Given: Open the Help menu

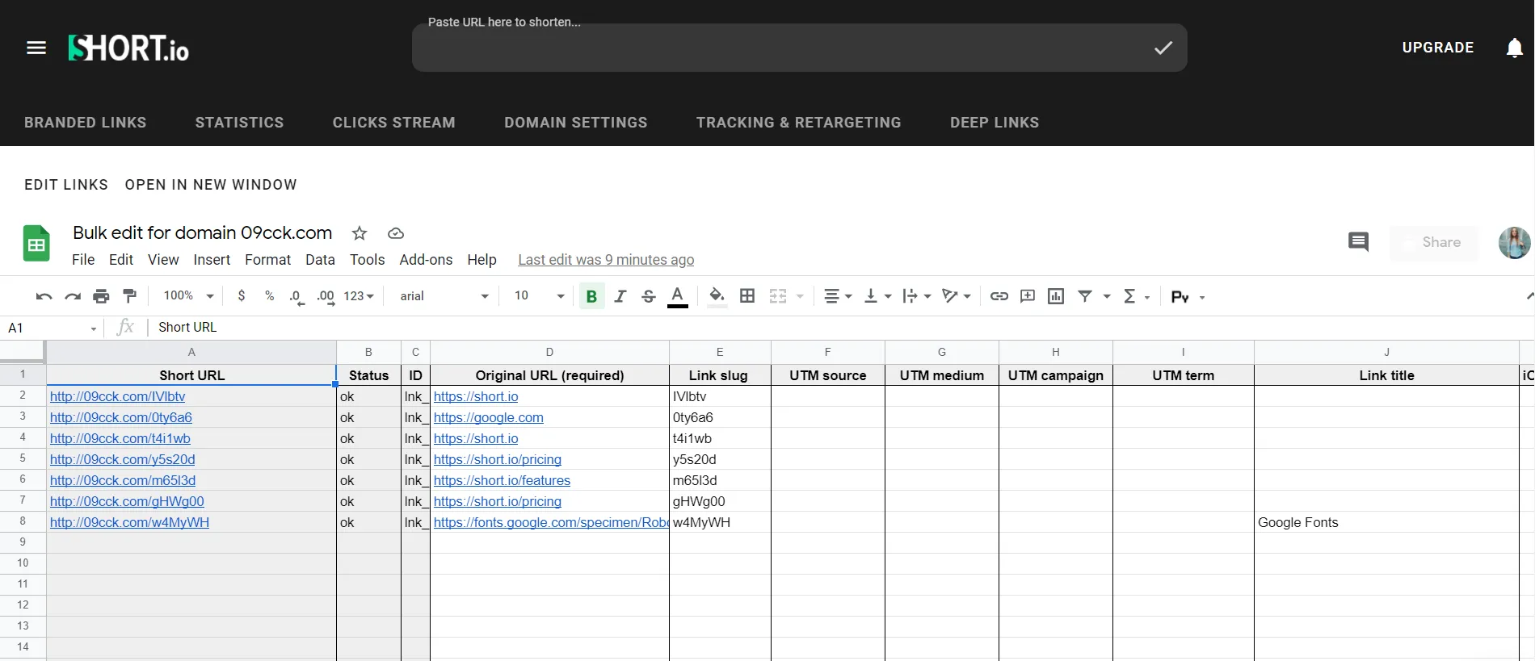Looking at the screenshot, I should click(482, 260).
